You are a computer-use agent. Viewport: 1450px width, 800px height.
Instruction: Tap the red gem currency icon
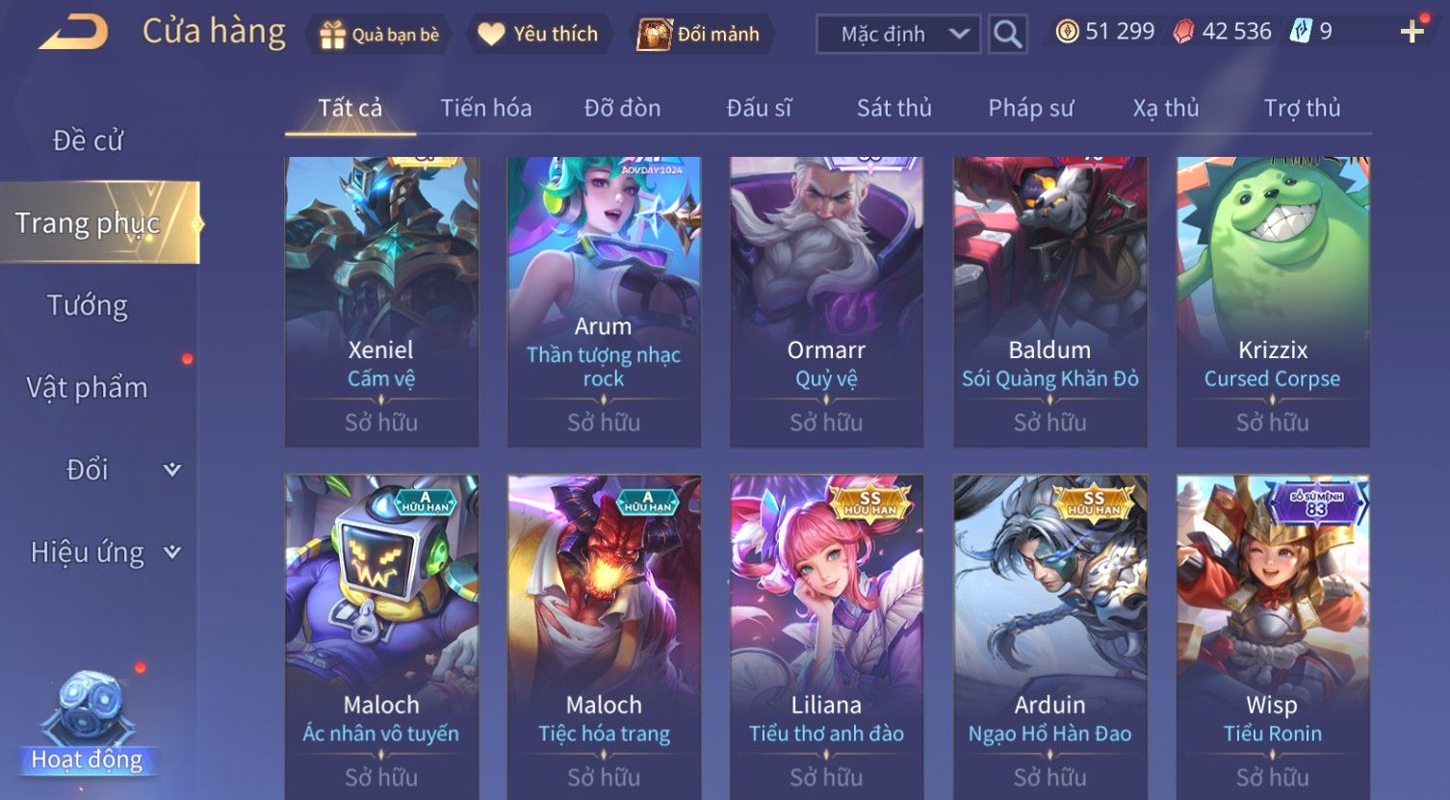[1183, 32]
